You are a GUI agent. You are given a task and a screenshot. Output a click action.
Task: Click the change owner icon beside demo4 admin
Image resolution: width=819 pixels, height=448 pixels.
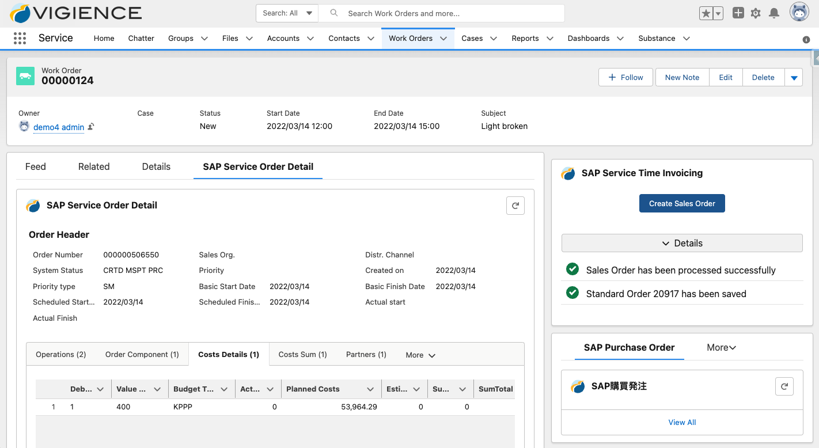(x=91, y=127)
